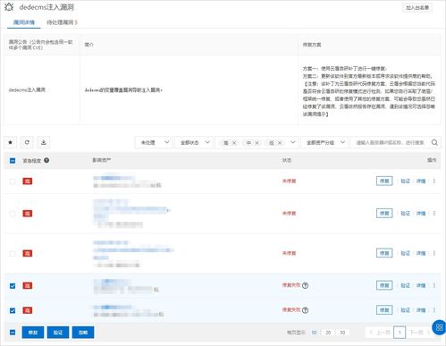
Task: Open the 全部资产分组 dropdown
Action: (324, 142)
